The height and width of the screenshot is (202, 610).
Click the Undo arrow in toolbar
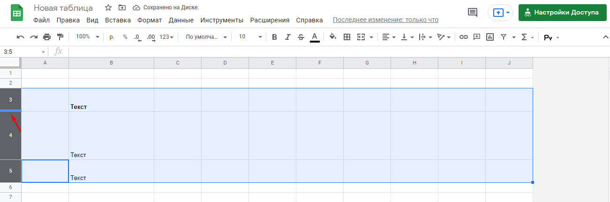click(21, 37)
